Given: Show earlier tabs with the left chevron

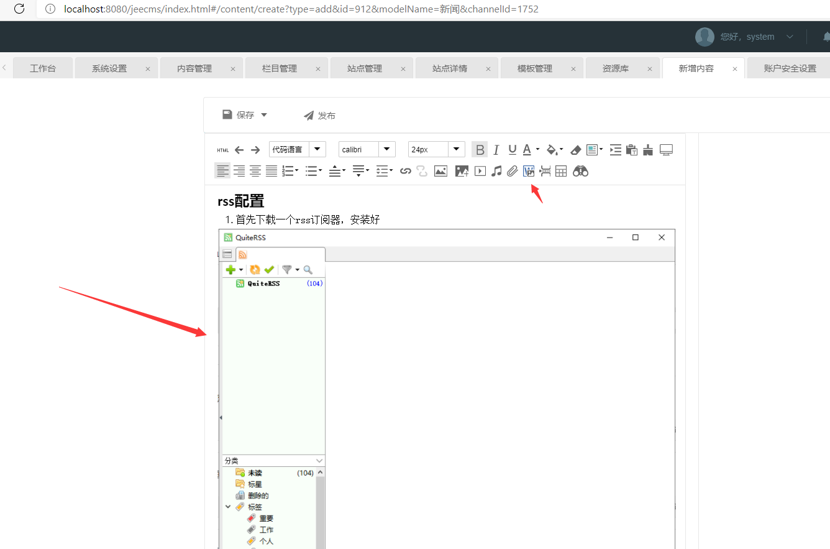Looking at the screenshot, I should coord(4,68).
